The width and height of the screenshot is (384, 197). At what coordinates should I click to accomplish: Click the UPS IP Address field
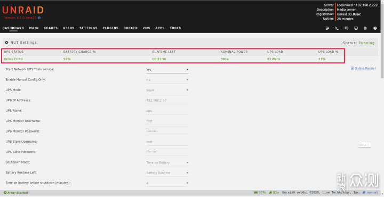[x=167, y=101]
